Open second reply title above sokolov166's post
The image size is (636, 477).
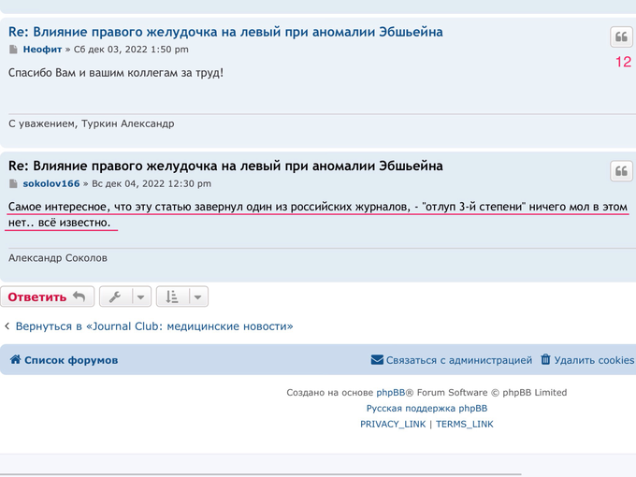pyautogui.click(x=225, y=166)
